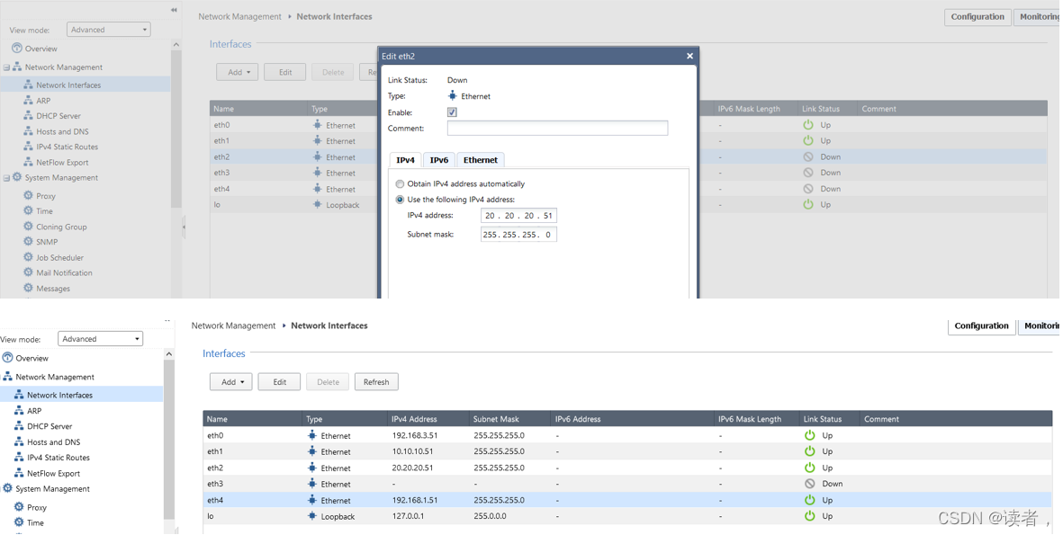Toggle the Enable checkbox in Edit eth2

(x=452, y=112)
